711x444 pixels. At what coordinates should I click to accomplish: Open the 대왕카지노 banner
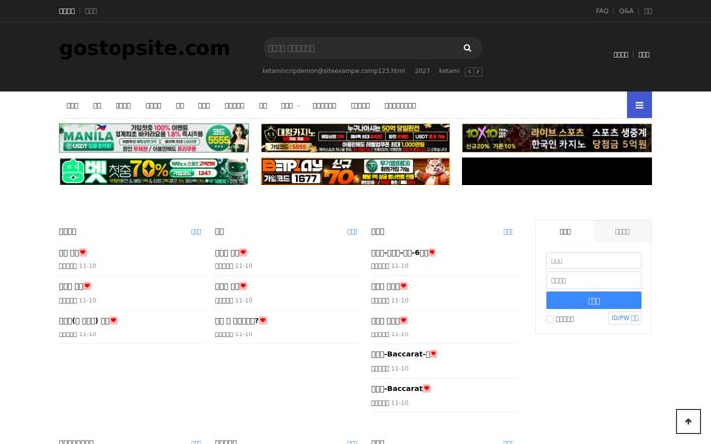355,138
